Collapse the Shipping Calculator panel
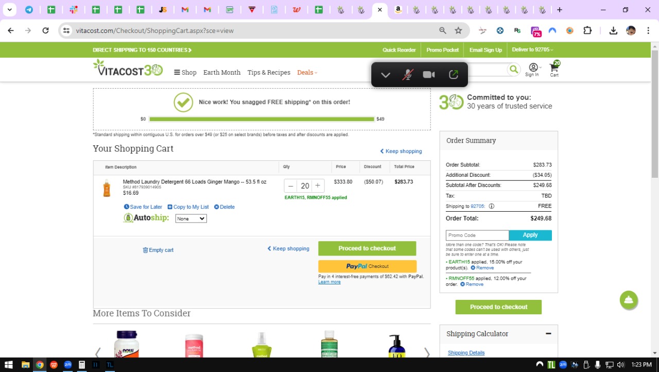Screen dimensions: 659x372 point(548,334)
